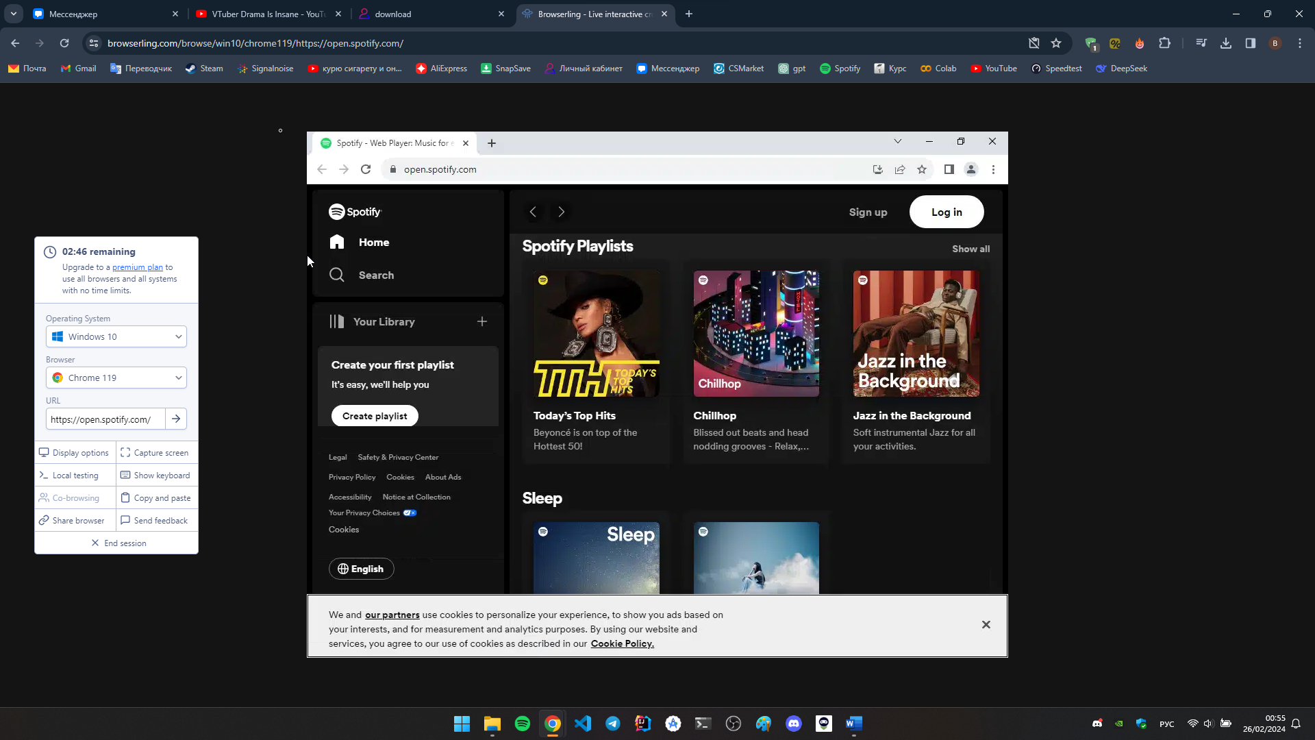The image size is (1315, 740).
Task: Click the Browserling URL input field
Action: click(105, 419)
